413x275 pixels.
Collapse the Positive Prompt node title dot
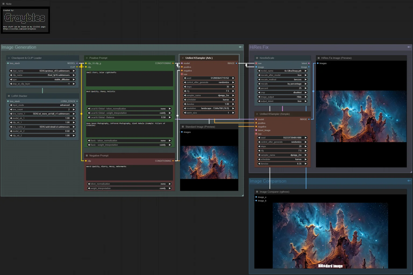pos(87,58)
